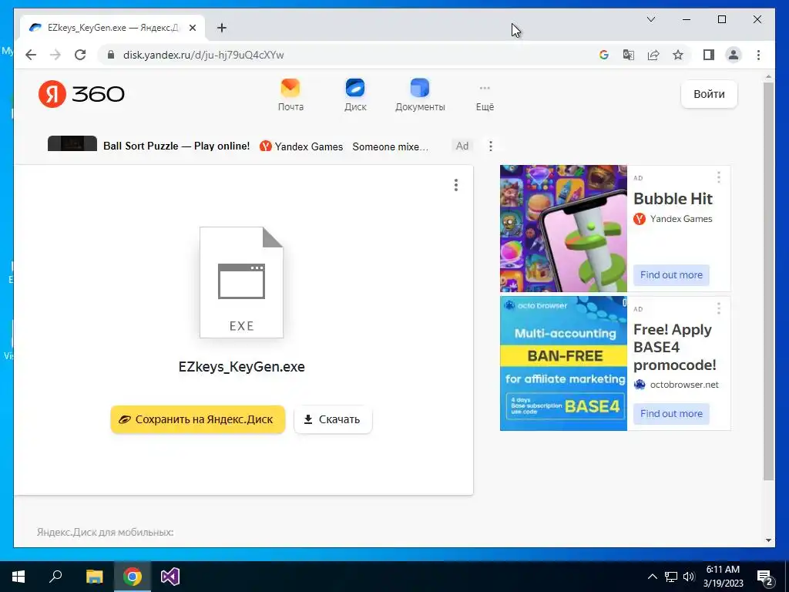Click the Скачать download button
Viewport: 789px width, 592px height.
333,419
